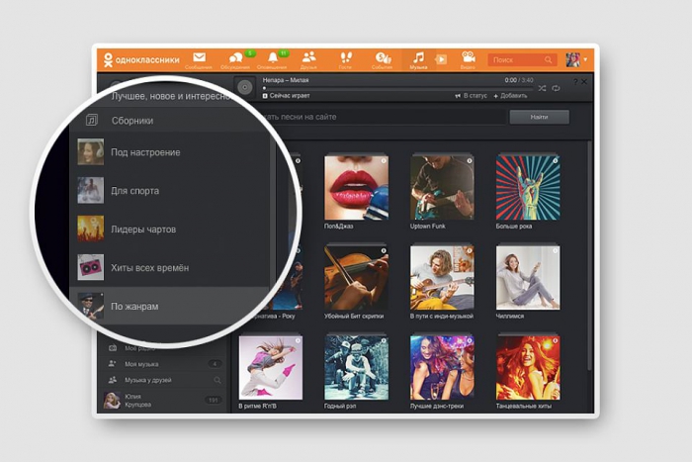This screenshot has width=692, height=462.
Task: Open the В пути с инди-музыкой cover
Action: pos(442,278)
